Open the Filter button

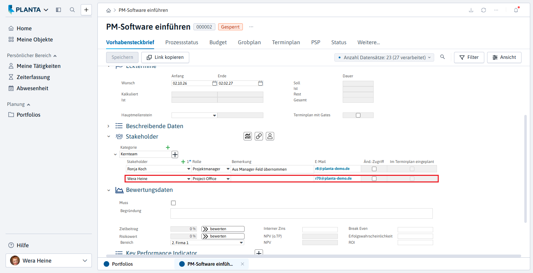(x=469, y=57)
